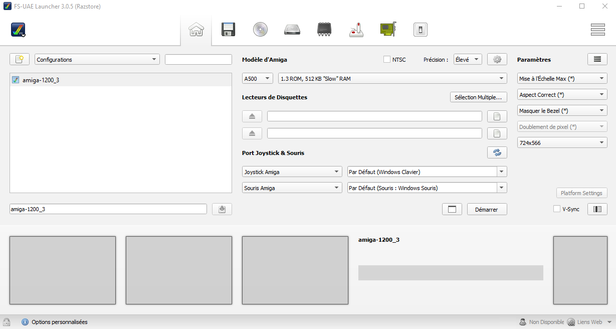This screenshot has height=329, width=616.
Task: Click the Lecteurs de Disquettes heading
Action: click(x=275, y=97)
